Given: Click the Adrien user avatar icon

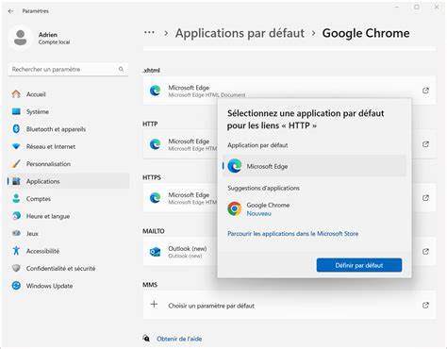Looking at the screenshot, I should pos(21,38).
